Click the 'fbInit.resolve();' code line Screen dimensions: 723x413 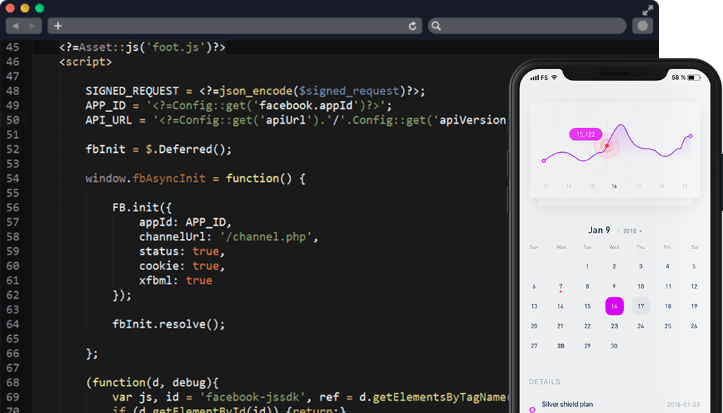click(169, 324)
